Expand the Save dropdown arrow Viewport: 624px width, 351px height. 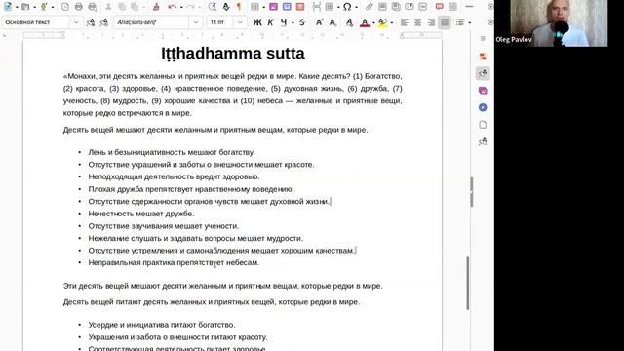pos(52,7)
